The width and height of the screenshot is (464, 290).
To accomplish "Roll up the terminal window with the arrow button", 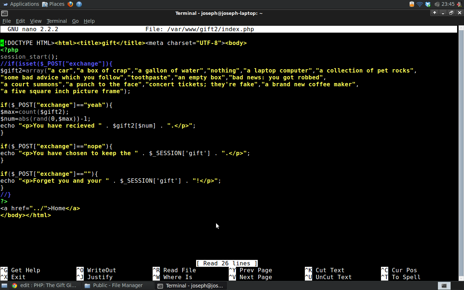I will click(435, 13).
